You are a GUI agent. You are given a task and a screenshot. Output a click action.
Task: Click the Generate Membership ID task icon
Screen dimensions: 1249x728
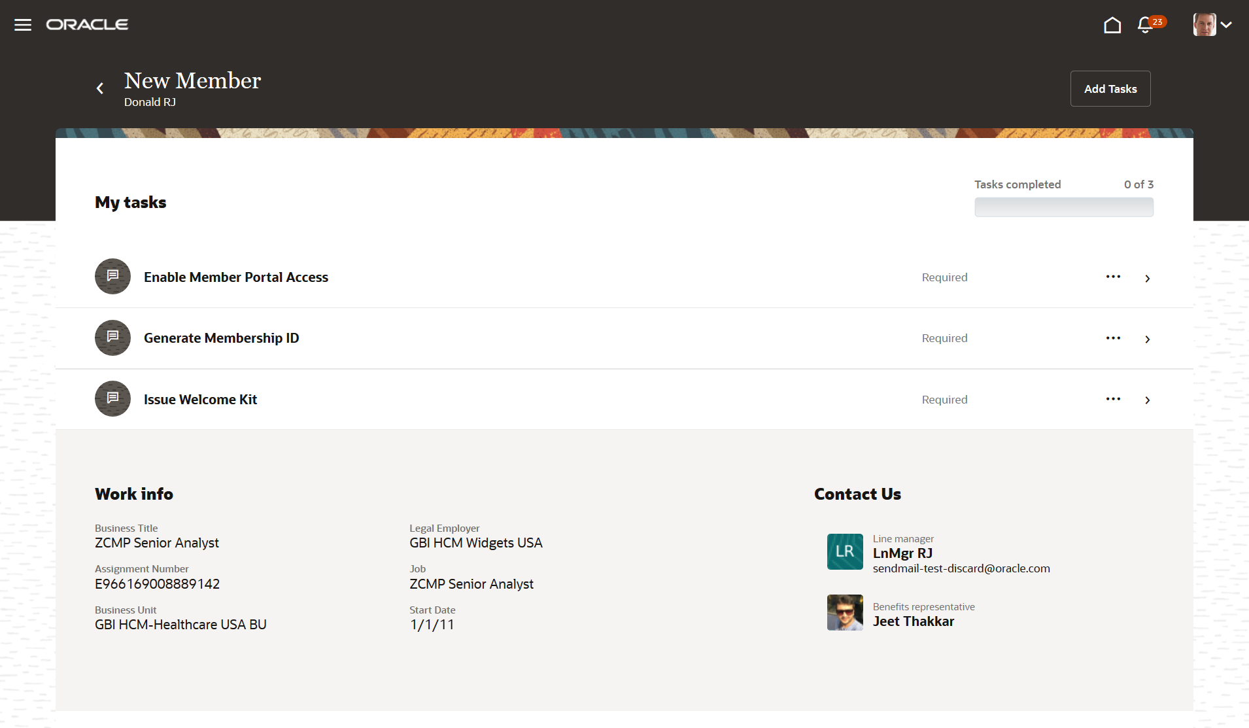point(112,338)
